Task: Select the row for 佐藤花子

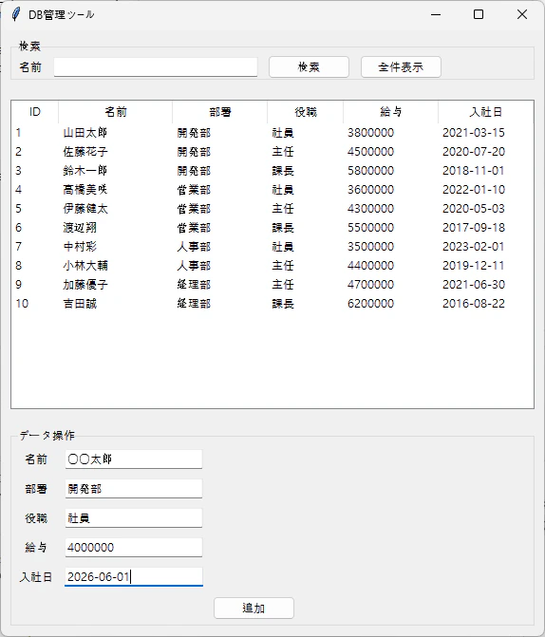Action: click(272, 152)
